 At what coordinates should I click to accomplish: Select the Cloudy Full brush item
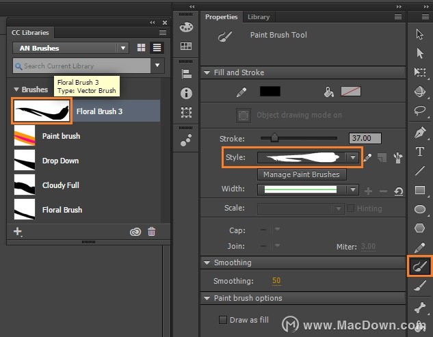pyautogui.click(x=87, y=185)
